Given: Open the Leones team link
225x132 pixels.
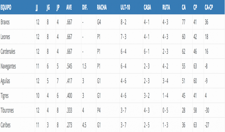Looking at the screenshot, I should [x=5, y=37].
